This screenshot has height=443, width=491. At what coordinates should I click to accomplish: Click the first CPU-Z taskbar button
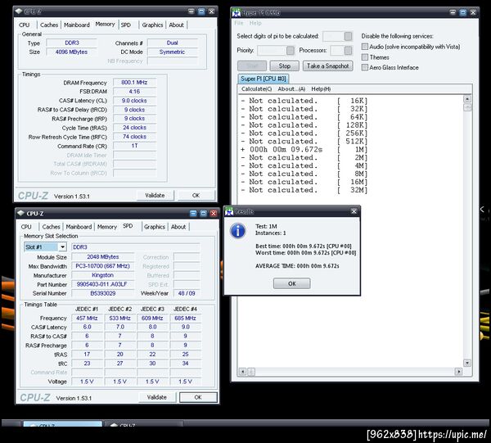tap(63, 424)
